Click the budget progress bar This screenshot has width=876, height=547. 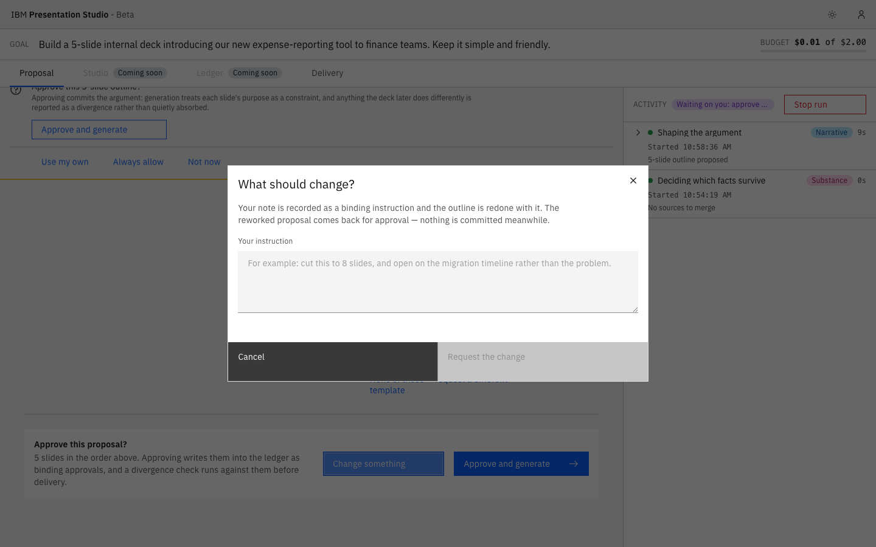813,51
